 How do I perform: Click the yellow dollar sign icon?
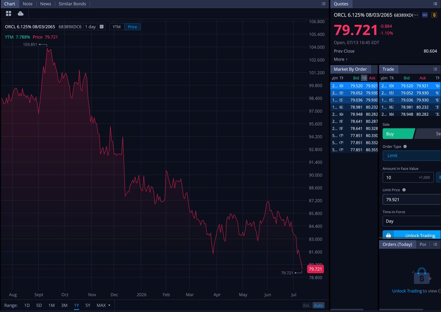pos(434,15)
